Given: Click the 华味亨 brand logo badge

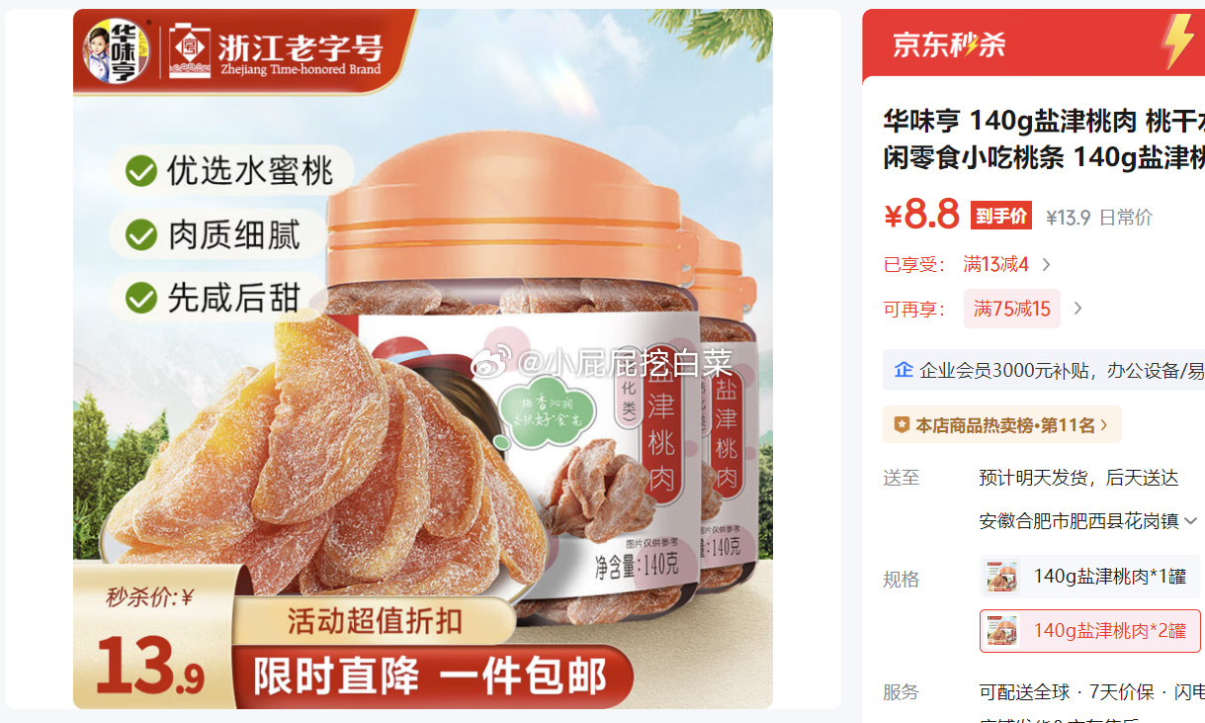Looking at the screenshot, I should 116,51.
